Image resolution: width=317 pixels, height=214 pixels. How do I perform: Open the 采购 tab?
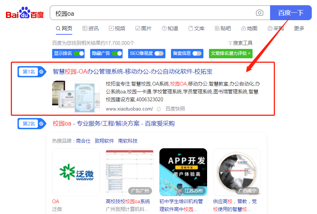pyautogui.click(x=276, y=28)
